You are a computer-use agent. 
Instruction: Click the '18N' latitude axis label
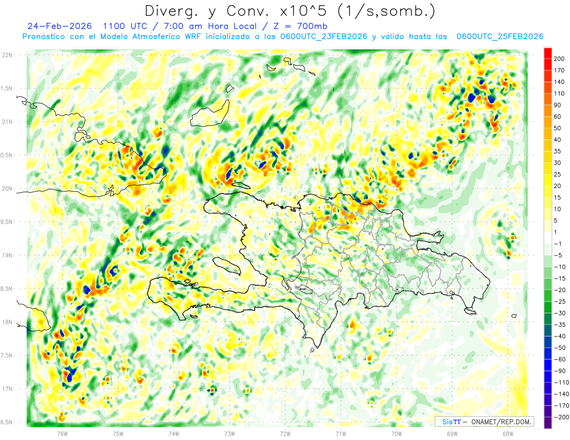pos(7,322)
